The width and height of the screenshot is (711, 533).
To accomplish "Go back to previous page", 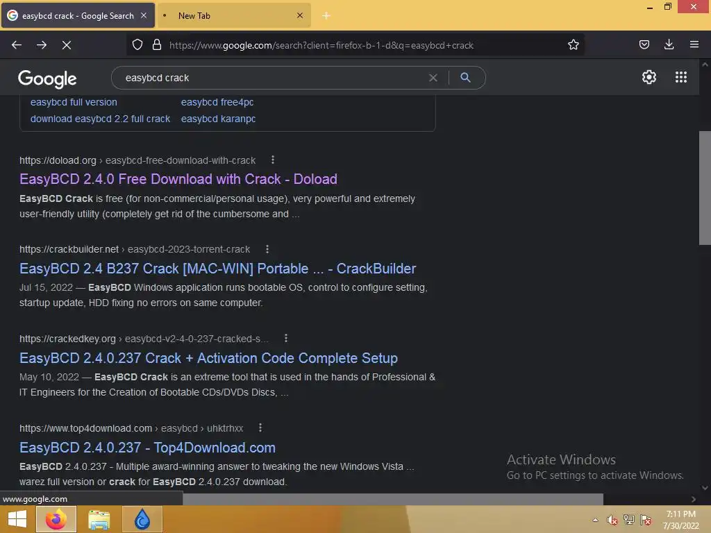I will 17,45.
